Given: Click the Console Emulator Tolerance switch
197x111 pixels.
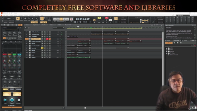Looking at the screenshot, I should tap(19, 100).
